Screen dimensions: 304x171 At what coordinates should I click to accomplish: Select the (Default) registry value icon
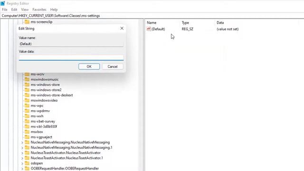(x=149, y=29)
